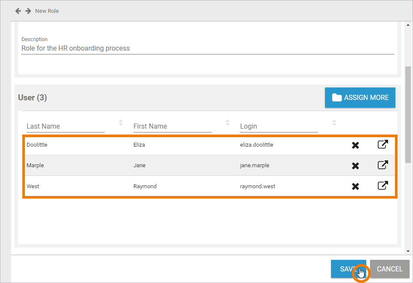
Task: Open Eliza Doolittle's user details
Action: coord(383,145)
